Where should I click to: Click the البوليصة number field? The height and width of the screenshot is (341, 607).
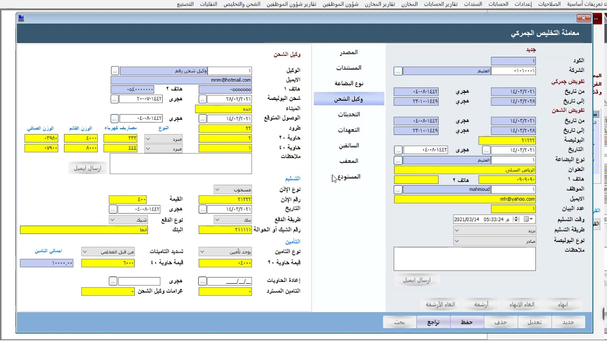[x=507, y=141]
